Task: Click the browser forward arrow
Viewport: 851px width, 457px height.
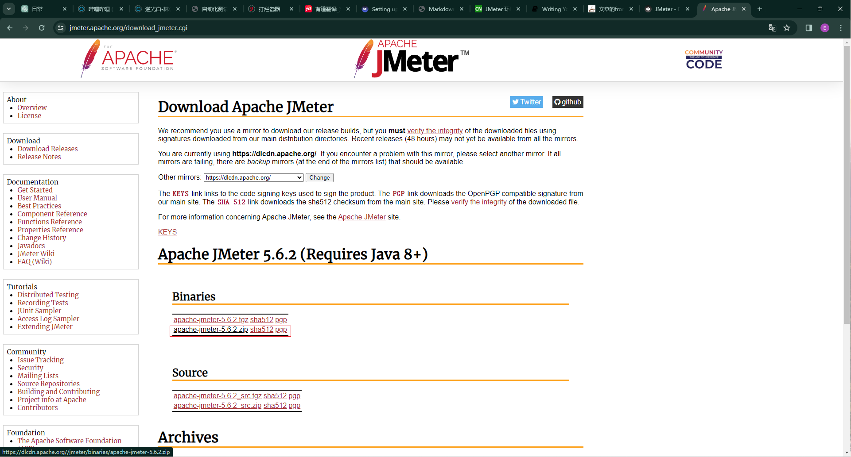Action: tap(26, 28)
